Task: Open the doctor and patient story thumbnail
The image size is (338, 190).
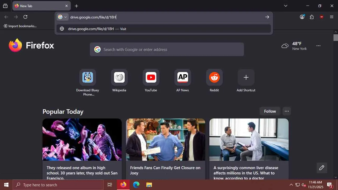Action: pos(249,140)
